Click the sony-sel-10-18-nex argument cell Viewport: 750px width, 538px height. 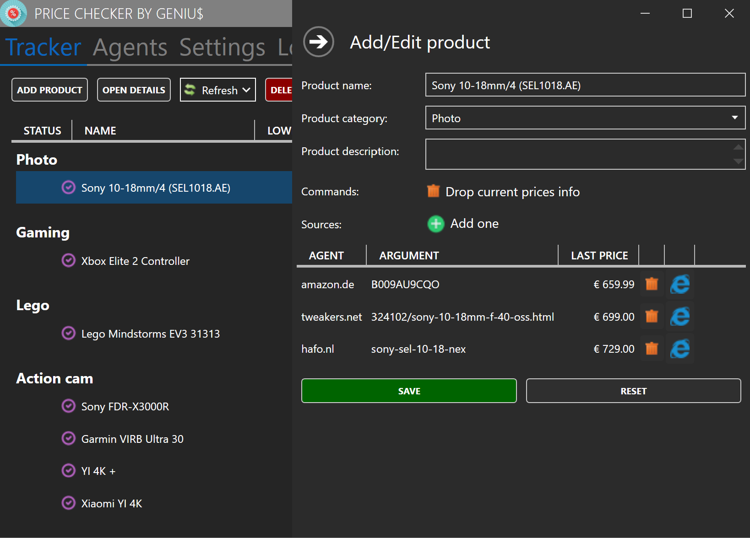click(418, 349)
